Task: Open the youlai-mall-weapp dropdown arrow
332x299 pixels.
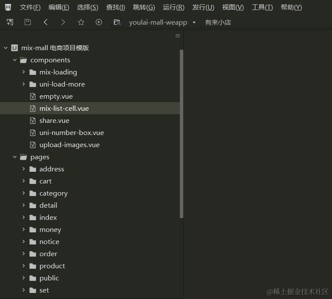Action: click(194, 23)
